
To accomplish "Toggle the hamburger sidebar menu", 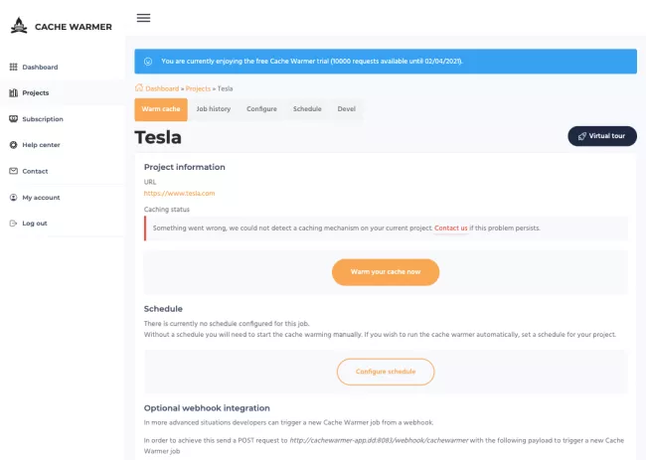I will [x=143, y=18].
